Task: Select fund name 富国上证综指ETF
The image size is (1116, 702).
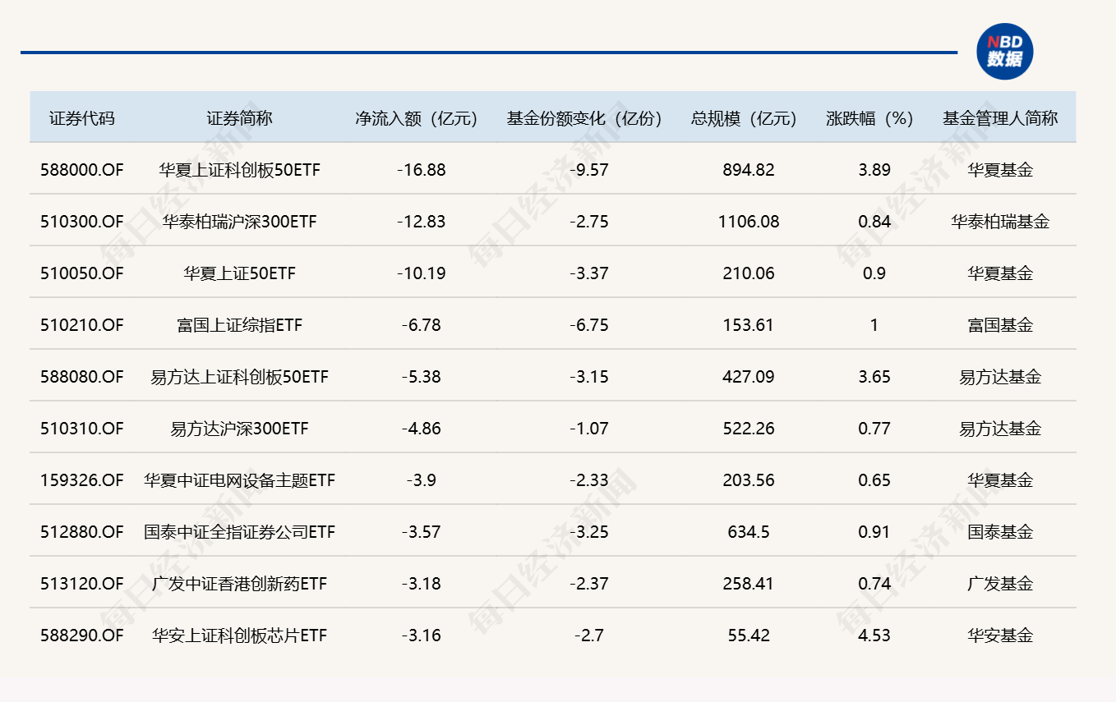Action: [239, 325]
